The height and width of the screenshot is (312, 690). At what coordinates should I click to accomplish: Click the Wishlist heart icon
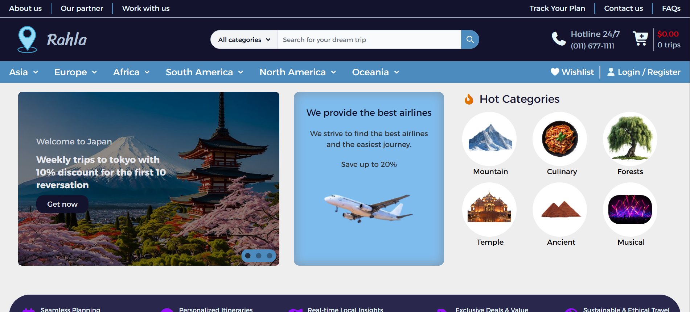point(555,72)
